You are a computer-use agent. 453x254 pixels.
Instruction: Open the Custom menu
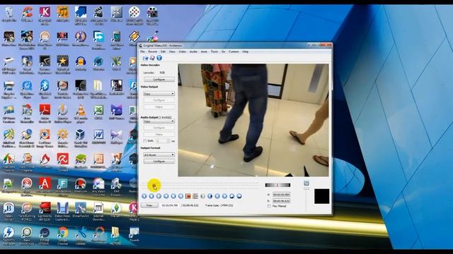[x=234, y=52]
